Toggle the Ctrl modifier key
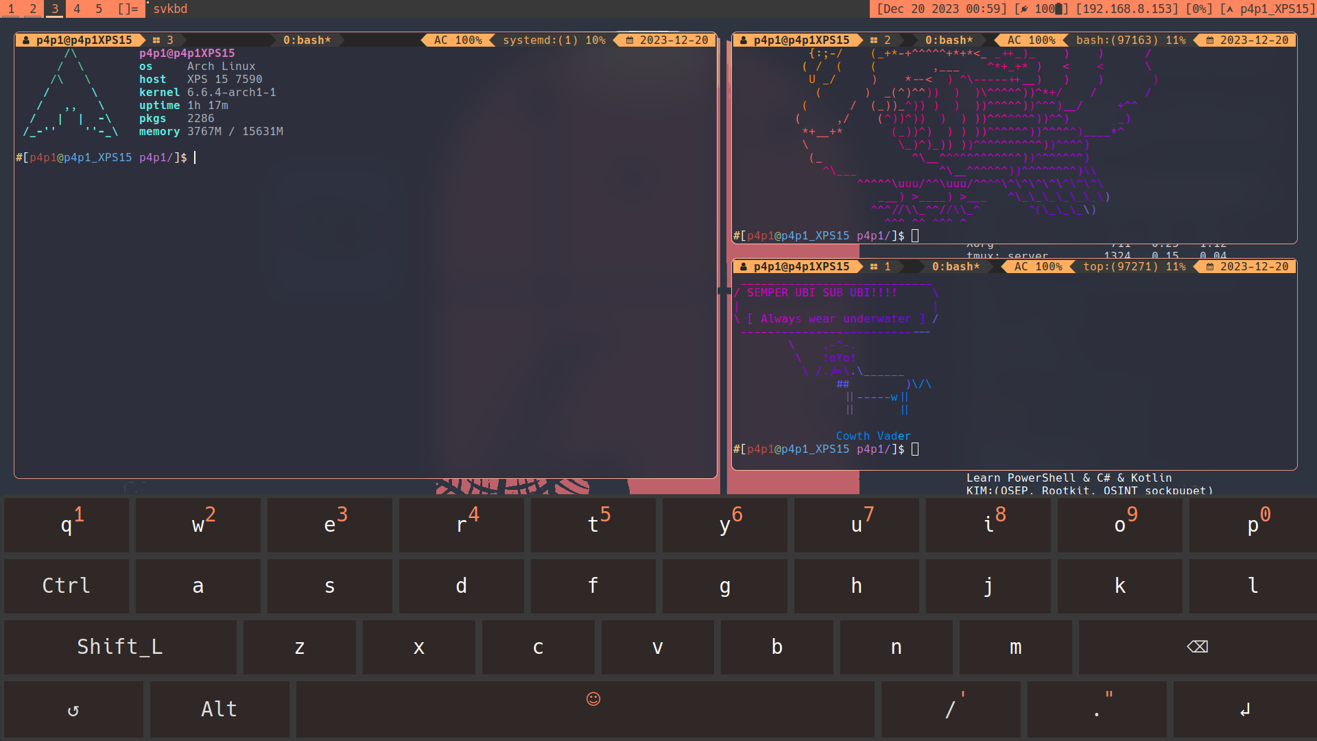Screen dimensions: 1317x741 pos(66,586)
